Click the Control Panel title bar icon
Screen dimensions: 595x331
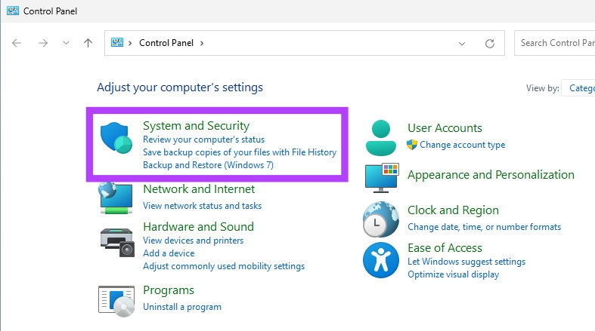tap(13, 11)
